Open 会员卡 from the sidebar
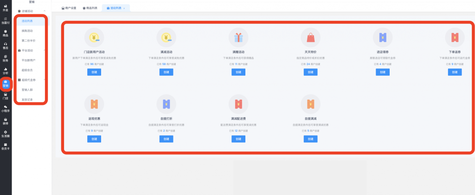Image resolution: width=475 pixels, height=195 pixels. [6, 146]
